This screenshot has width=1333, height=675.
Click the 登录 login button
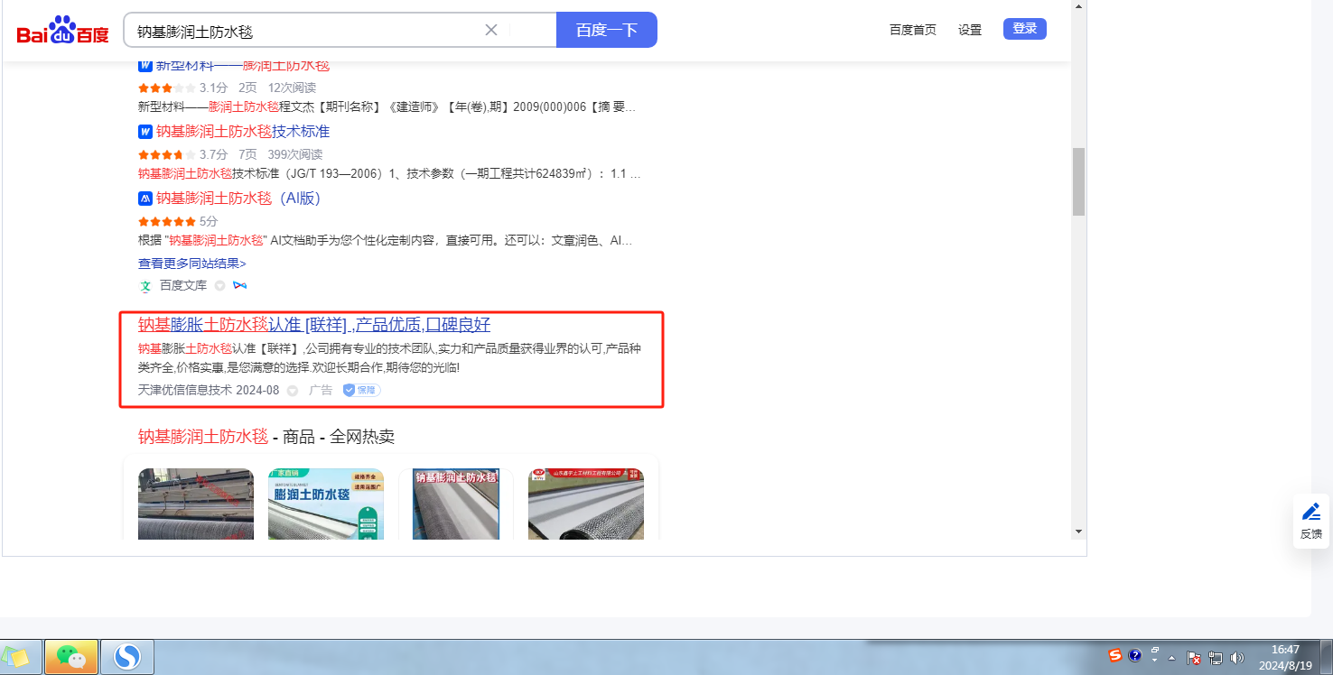pyautogui.click(x=1025, y=29)
